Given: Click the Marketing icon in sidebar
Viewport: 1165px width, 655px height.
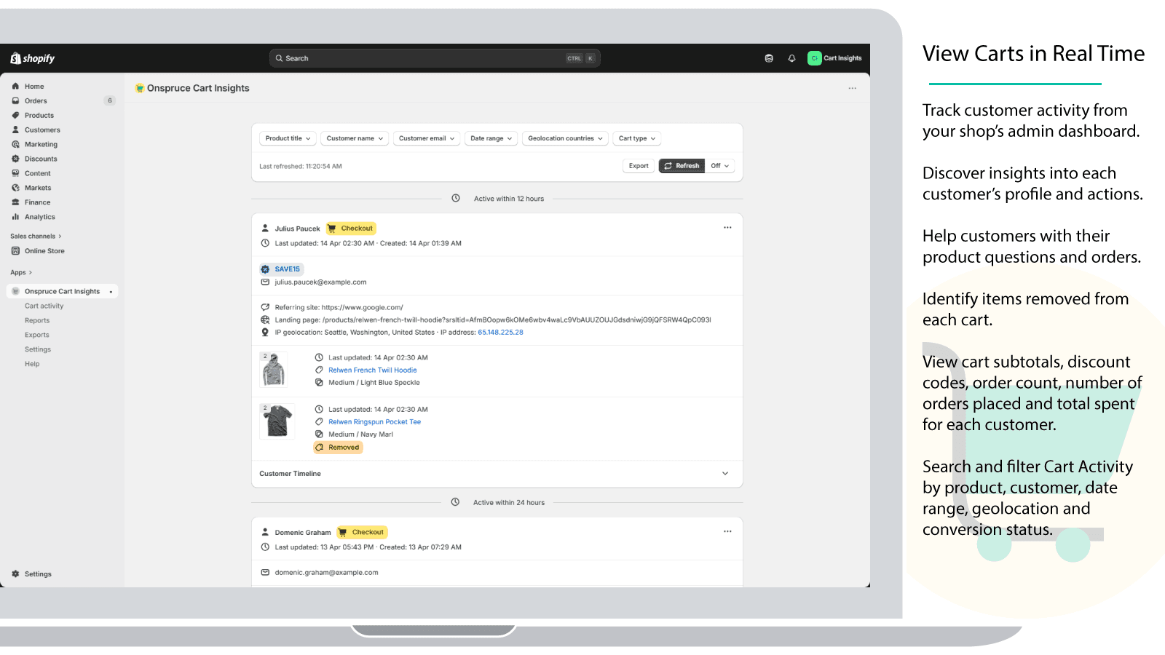Looking at the screenshot, I should coord(15,144).
